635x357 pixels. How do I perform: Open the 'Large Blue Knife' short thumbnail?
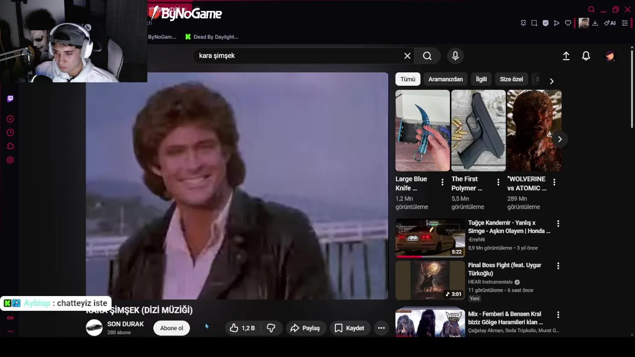click(423, 130)
